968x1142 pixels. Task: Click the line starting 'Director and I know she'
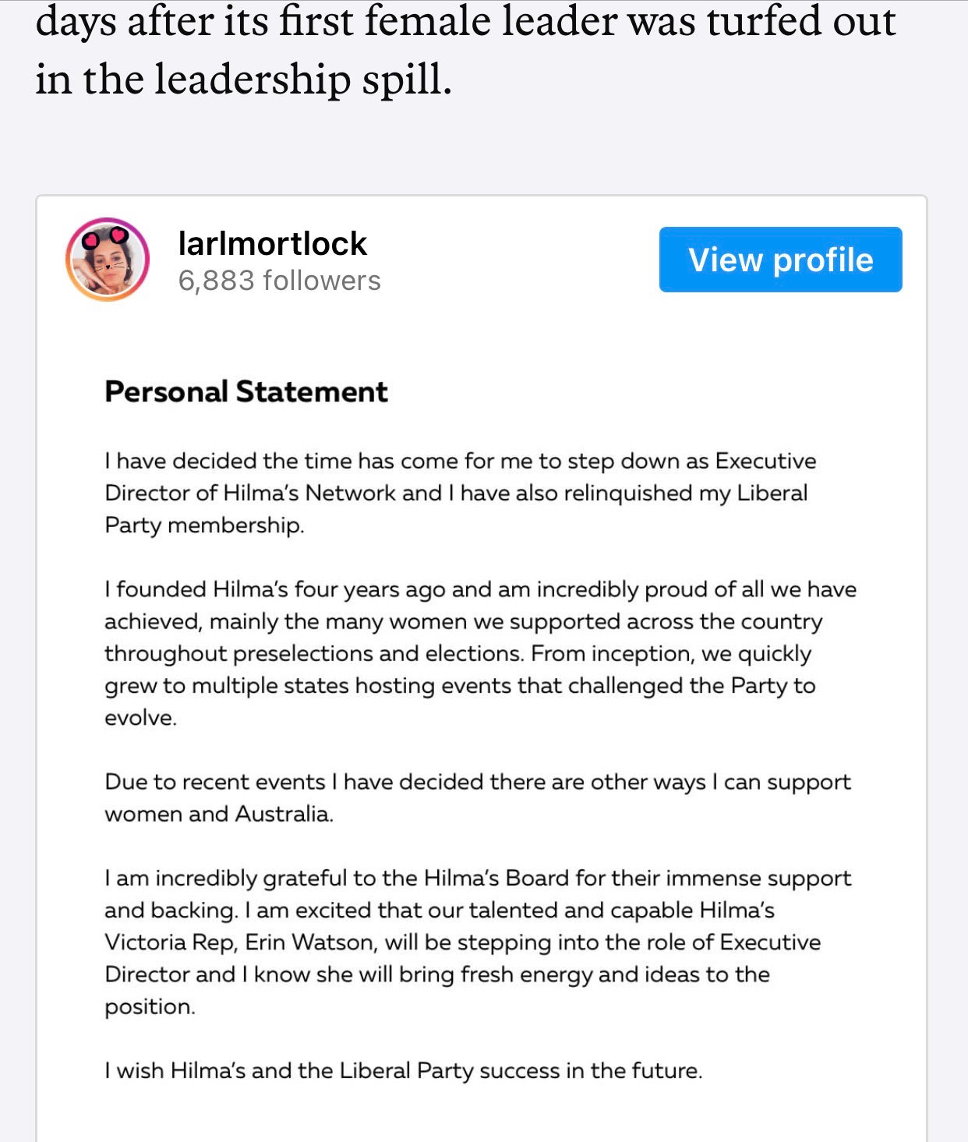pos(436,974)
